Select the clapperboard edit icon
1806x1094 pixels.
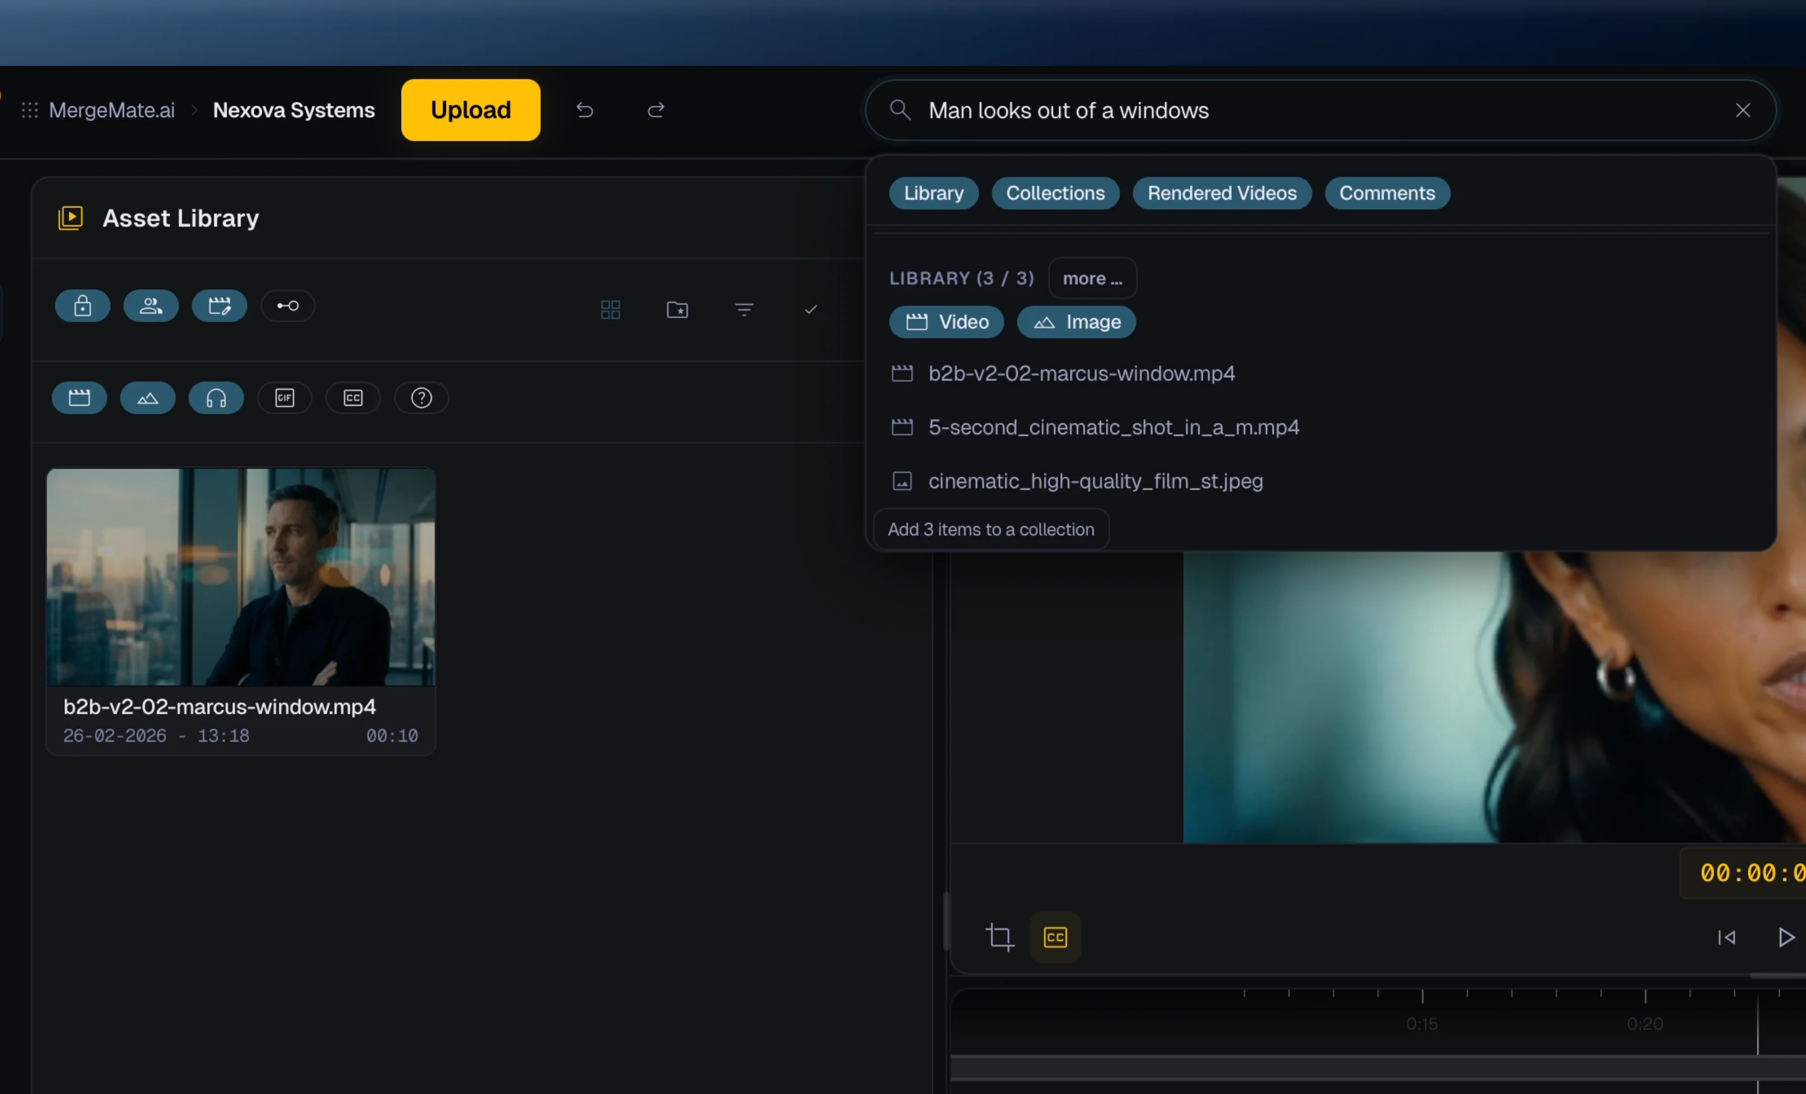pyautogui.click(x=218, y=306)
